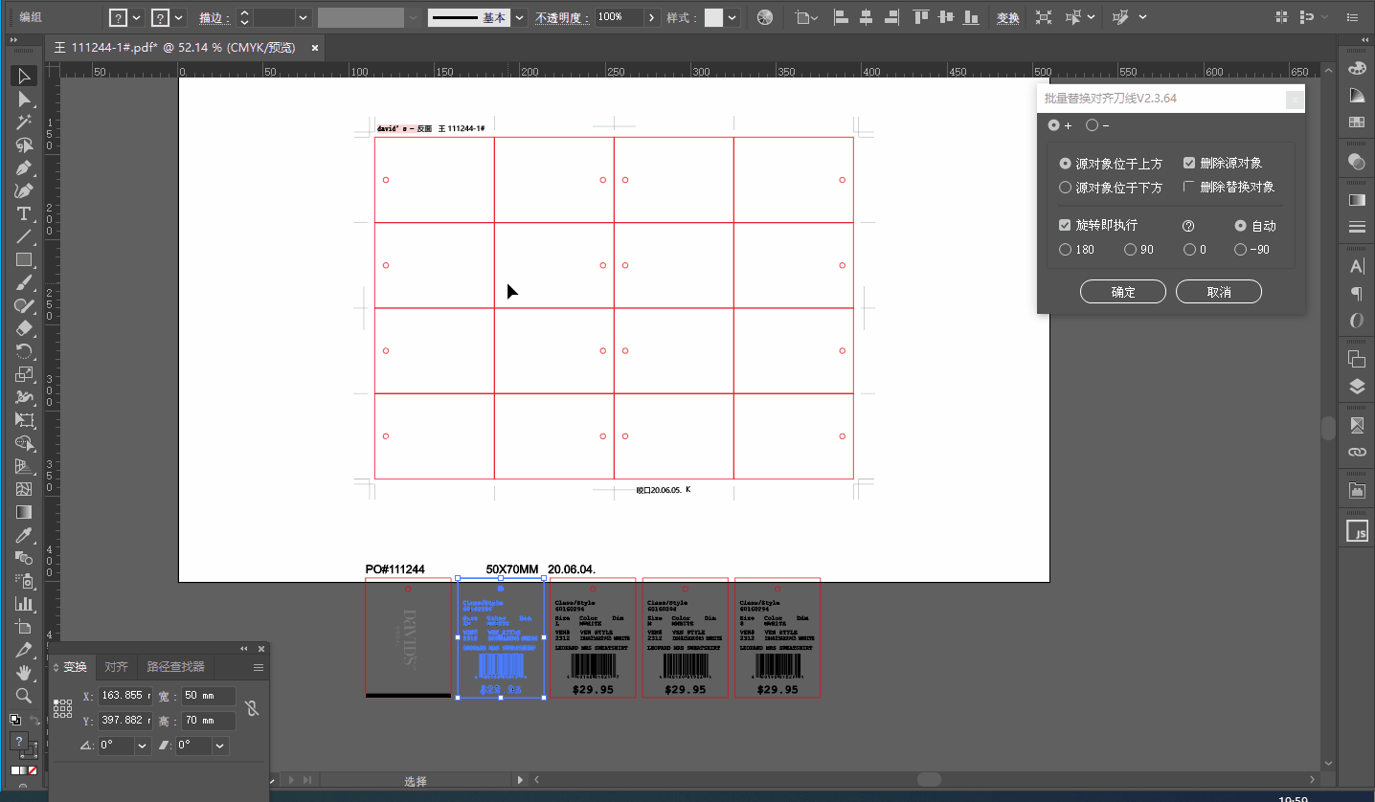The image size is (1375, 802).
Task: Open rotate angle dropdown in Transform panel
Action: 143,746
